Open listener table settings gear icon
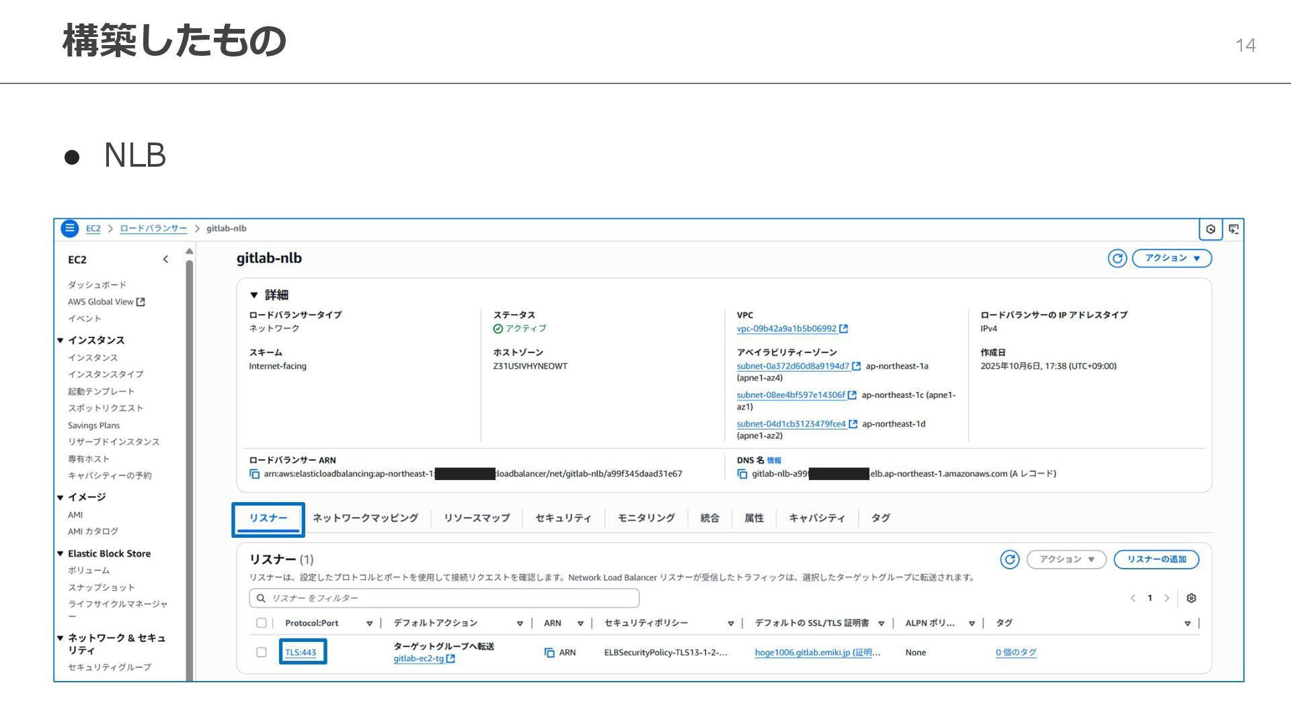This screenshot has width=1291, height=726. coord(1191,598)
